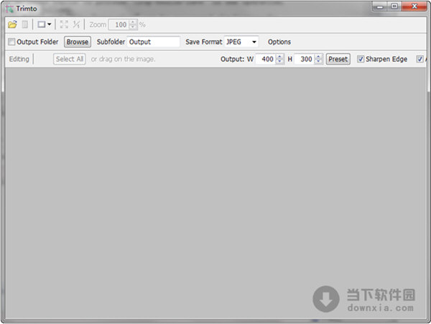The image size is (431, 324).
Task: Click the Editing label on the toolbar
Action: (x=19, y=59)
